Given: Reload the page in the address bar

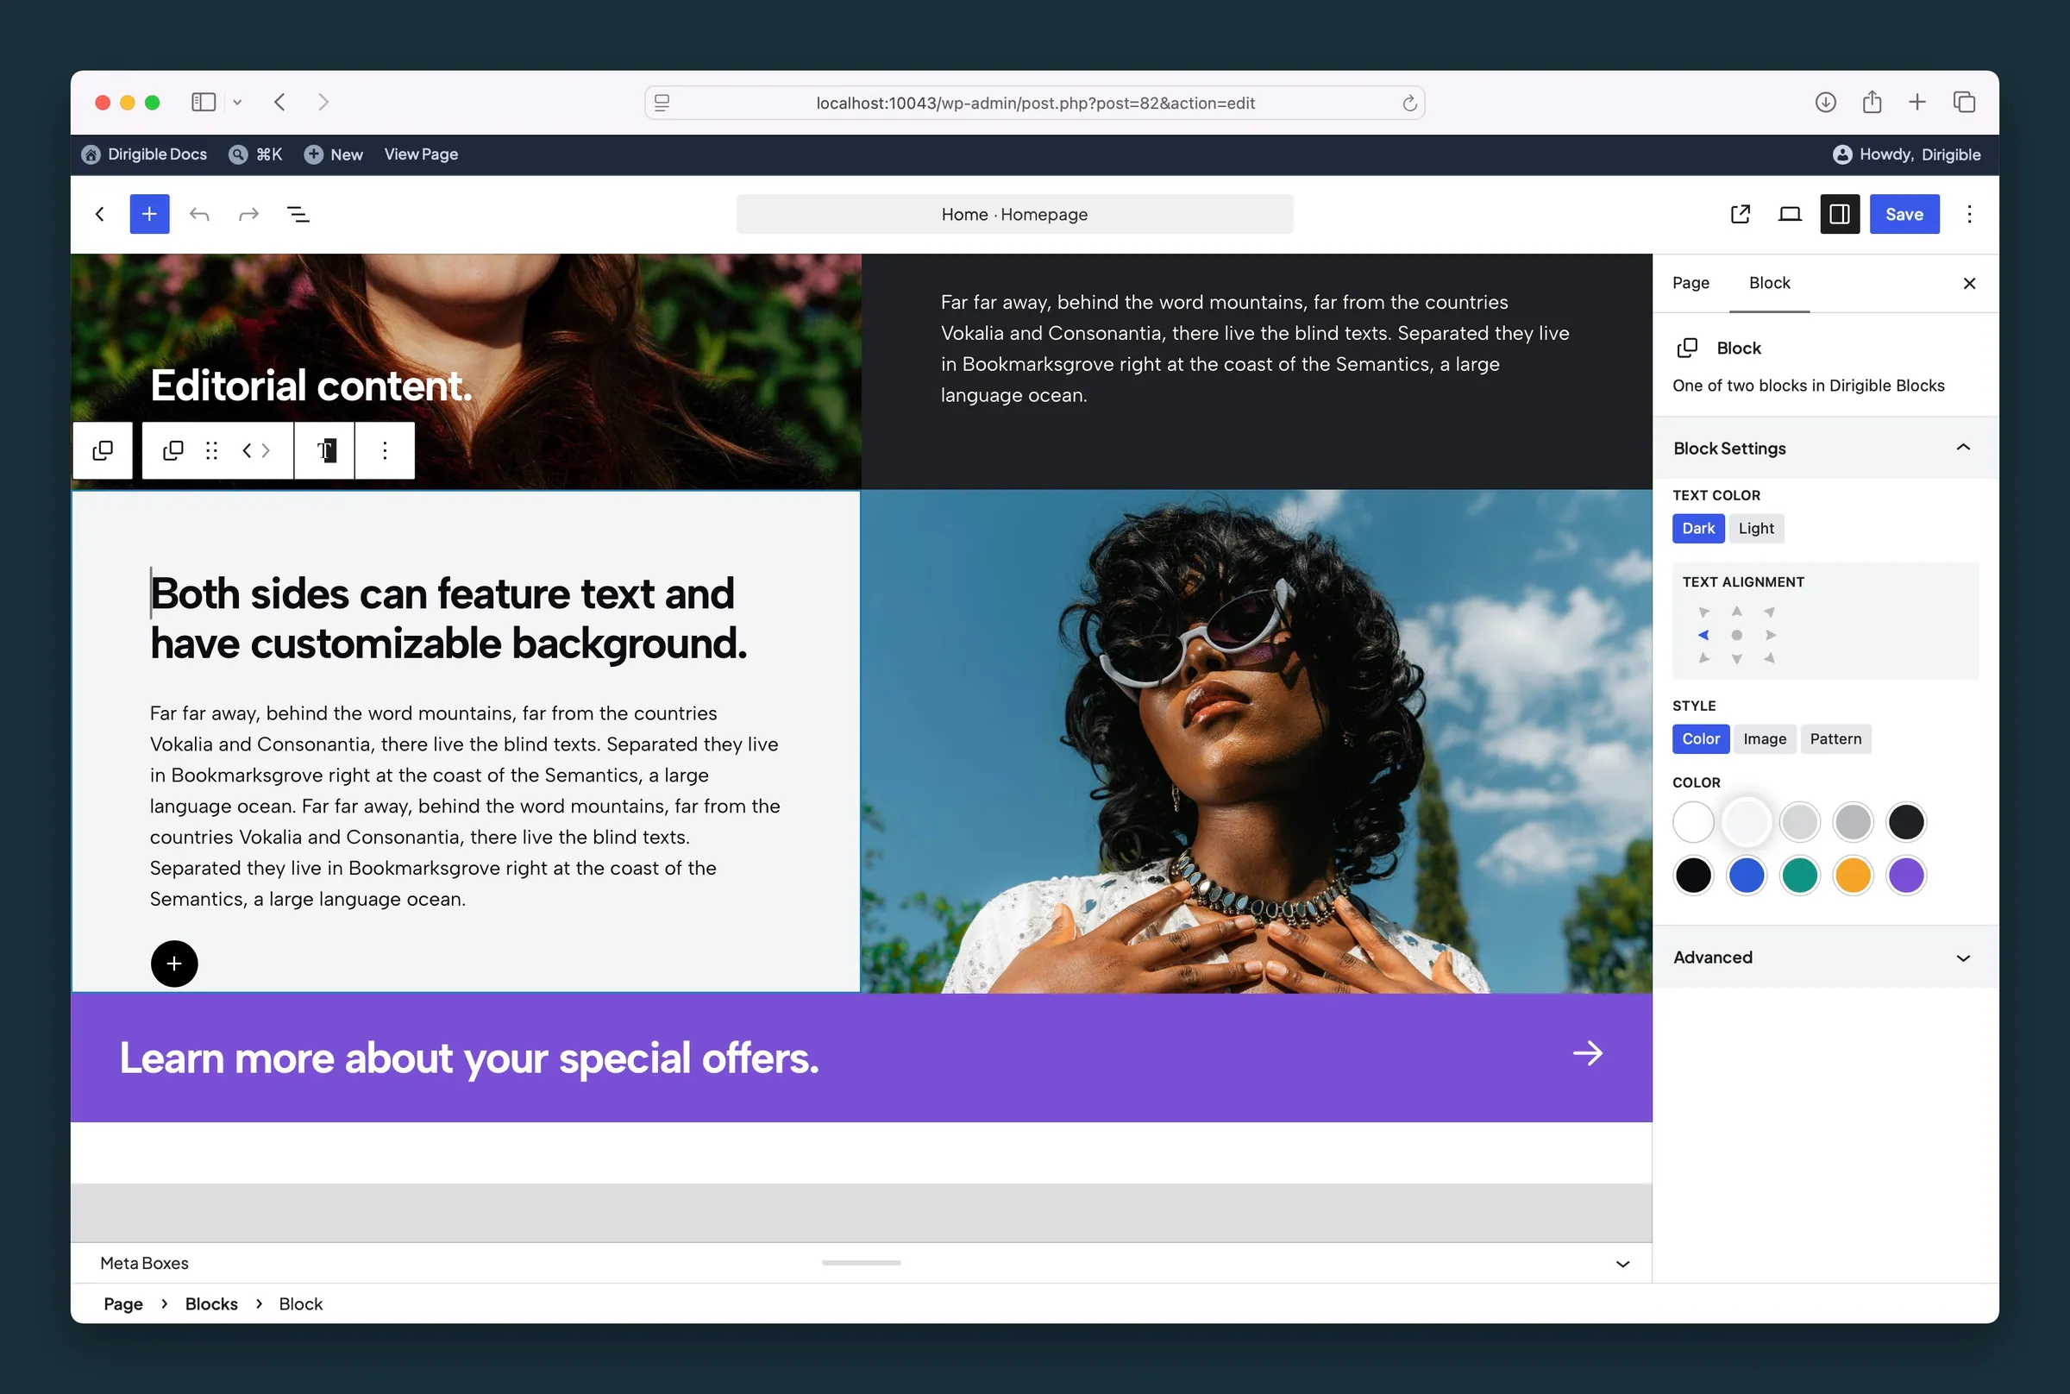Looking at the screenshot, I should point(1409,104).
